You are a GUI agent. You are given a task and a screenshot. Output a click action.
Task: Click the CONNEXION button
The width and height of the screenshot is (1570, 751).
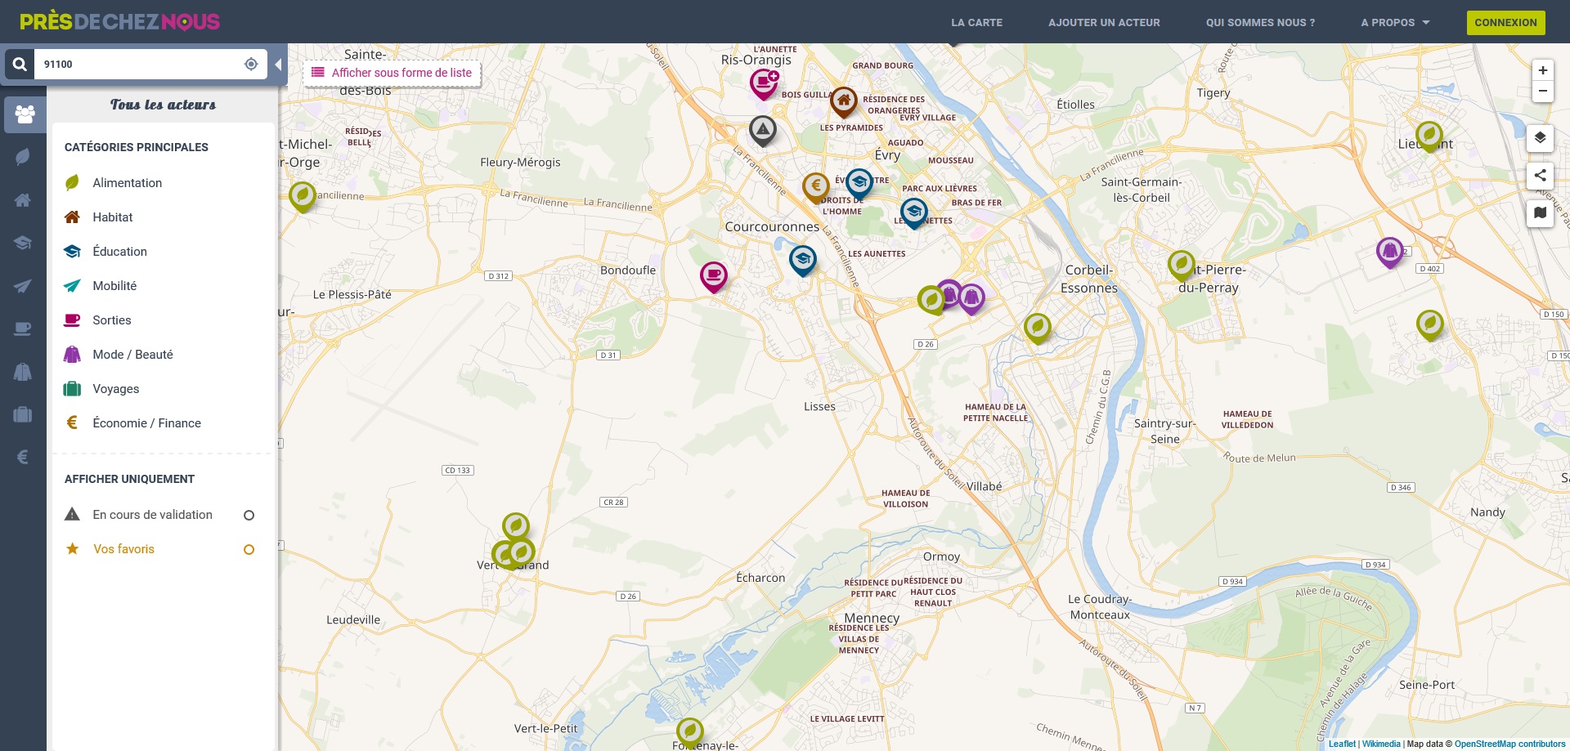point(1505,22)
